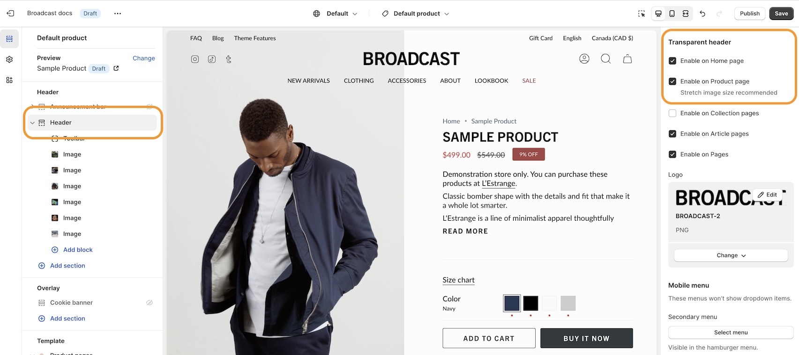The width and height of the screenshot is (799, 355).
Task: Disable Enable on Article pages checkbox
Action: pyautogui.click(x=672, y=134)
